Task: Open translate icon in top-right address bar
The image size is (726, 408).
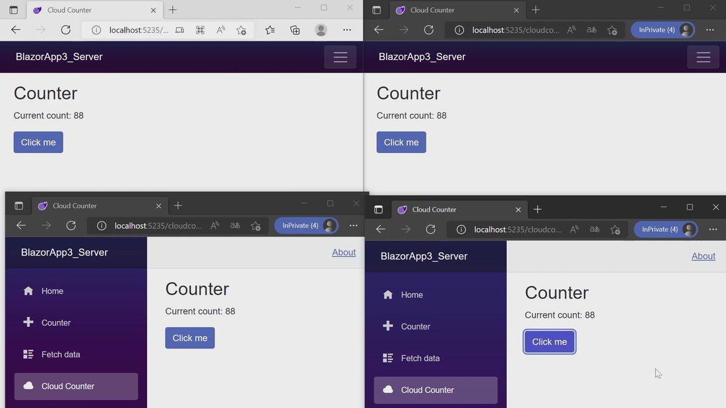Action: [592, 30]
